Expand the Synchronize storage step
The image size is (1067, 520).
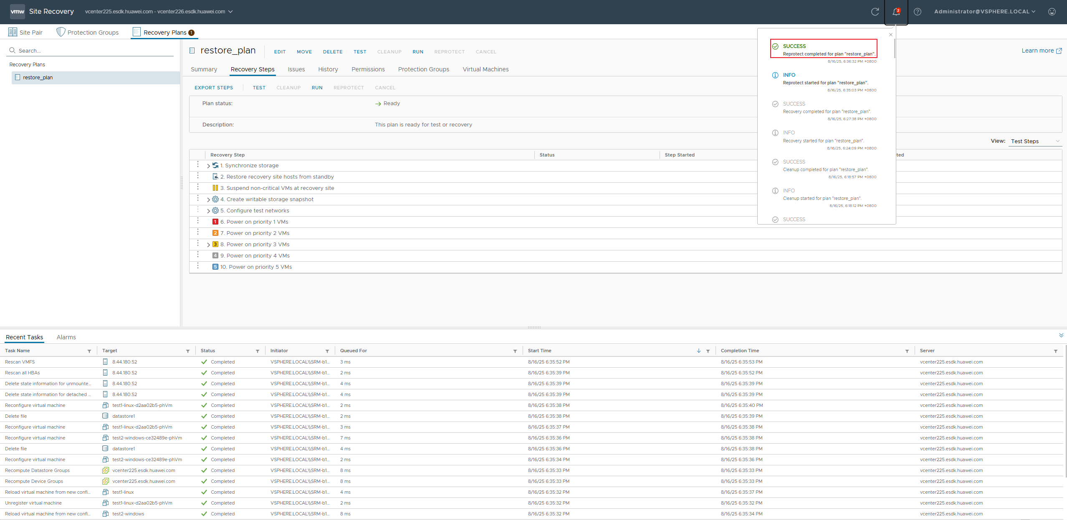pos(208,166)
